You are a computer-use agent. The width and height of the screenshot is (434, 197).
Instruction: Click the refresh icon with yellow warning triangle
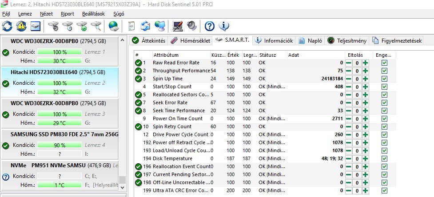[x=21, y=26]
